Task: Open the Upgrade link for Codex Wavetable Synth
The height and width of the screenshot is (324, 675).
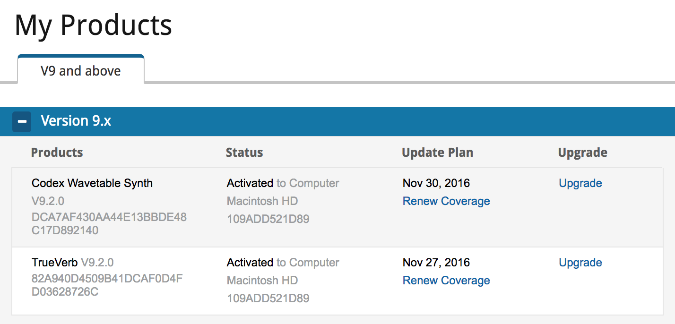Action: point(580,183)
